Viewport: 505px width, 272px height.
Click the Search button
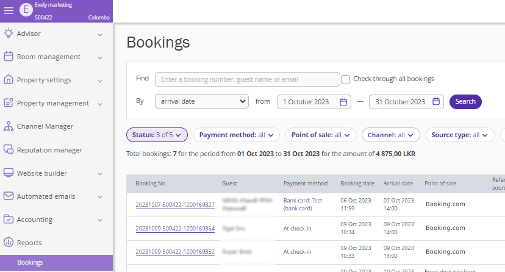pos(465,101)
